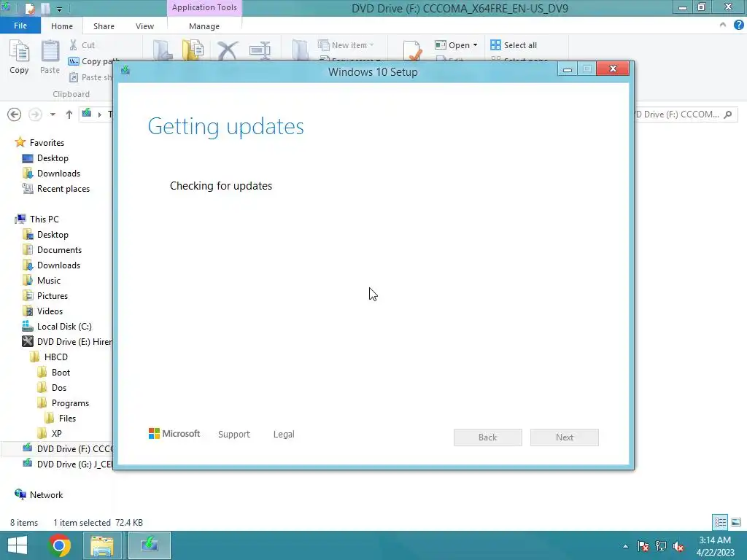Open the recent locations dropdown arrow
Viewport: 747px width, 560px height.
click(x=53, y=114)
